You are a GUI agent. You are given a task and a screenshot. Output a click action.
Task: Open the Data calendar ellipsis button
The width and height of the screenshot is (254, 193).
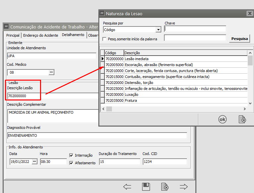tap(35, 162)
